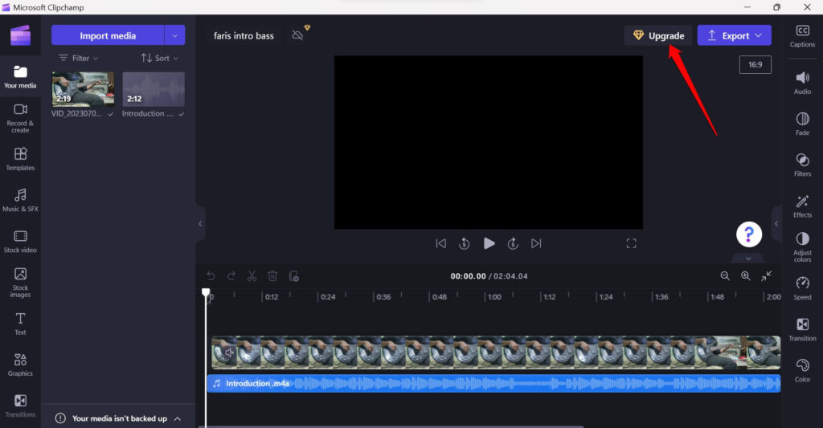The height and width of the screenshot is (428, 823).
Task: Mute the video clip audio on timeline
Action: [229, 353]
